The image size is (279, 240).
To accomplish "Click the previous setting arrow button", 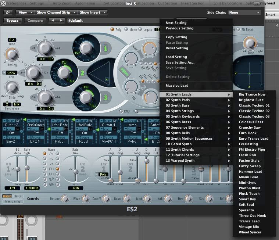I will click(x=52, y=20).
